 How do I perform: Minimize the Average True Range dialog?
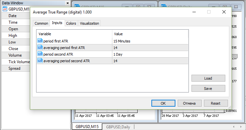click(x=194, y=12)
